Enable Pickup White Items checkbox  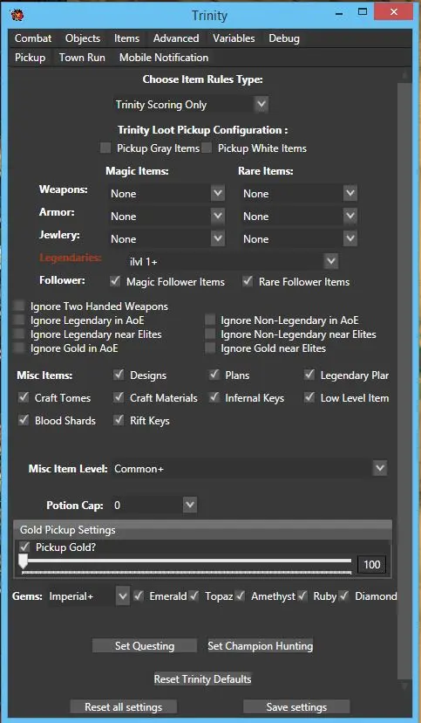click(207, 148)
